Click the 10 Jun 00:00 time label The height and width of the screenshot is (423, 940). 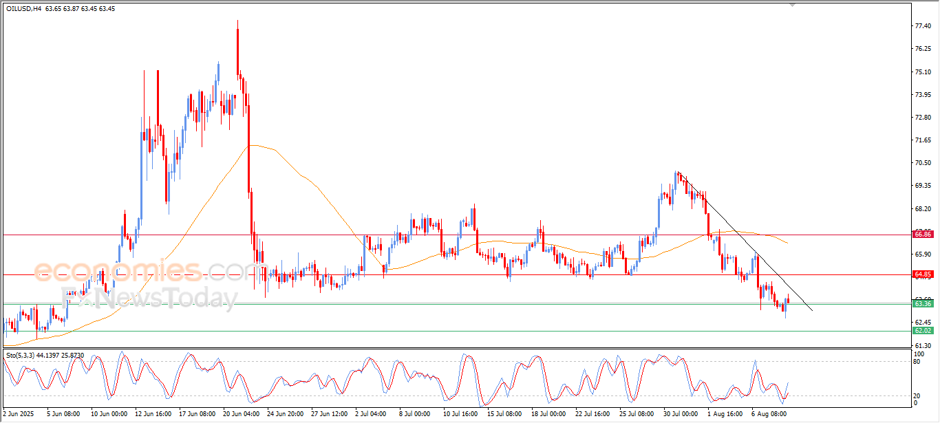109,414
